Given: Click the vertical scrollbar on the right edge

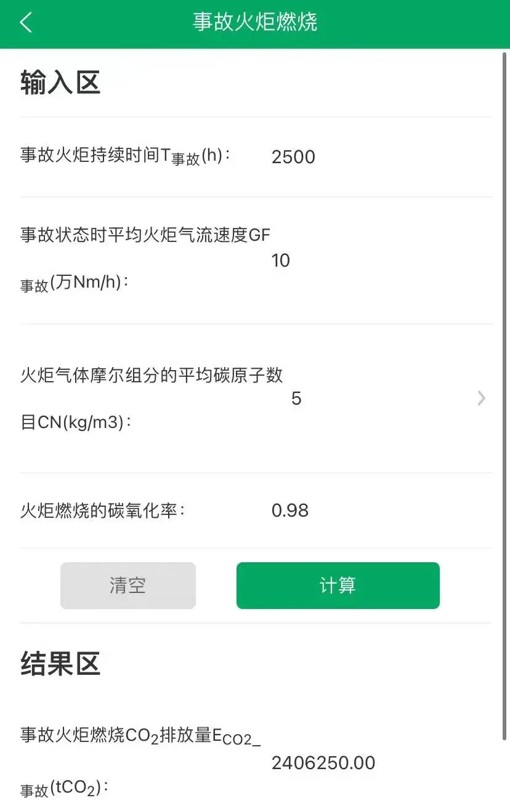Looking at the screenshot, I should [506, 394].
